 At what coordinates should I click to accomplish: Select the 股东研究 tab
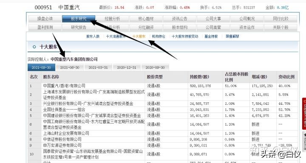pyautogui.click(x=79, y=19)
